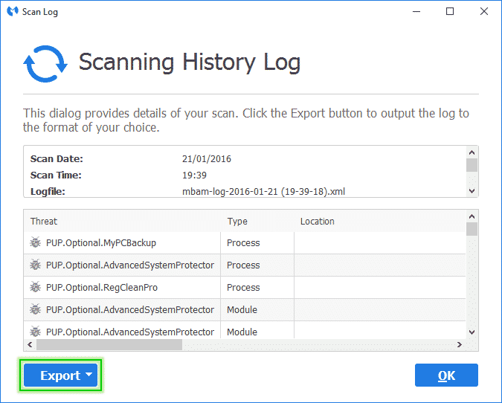Select the PUP.Optional.MyPCBackup threat row
This screenshot has width=502, height=403.
(101, 243)
